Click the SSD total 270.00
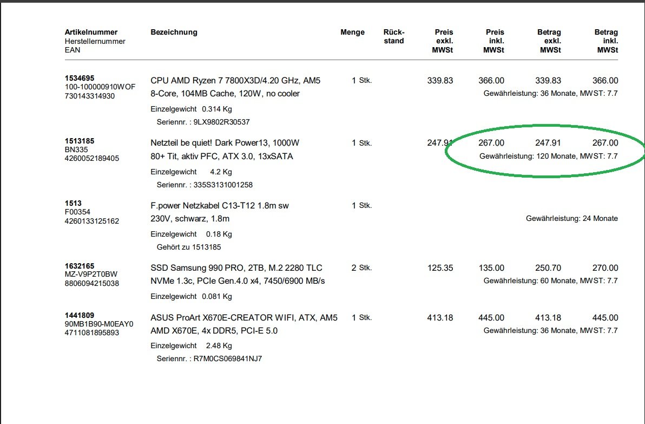645x424 pixels. pos(605,268)
